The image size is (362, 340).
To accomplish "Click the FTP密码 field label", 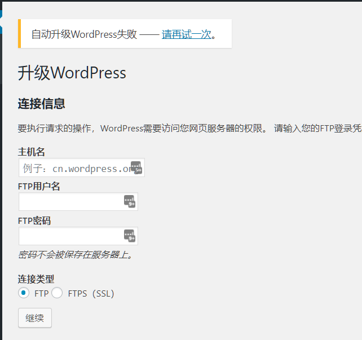I will coord(34,220).
